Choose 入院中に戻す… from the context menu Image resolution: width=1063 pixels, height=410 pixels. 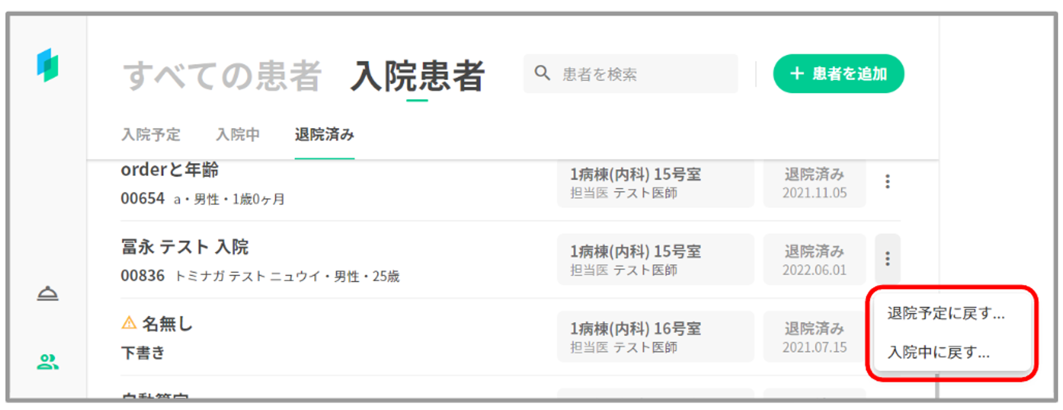[x=939, y=352]
